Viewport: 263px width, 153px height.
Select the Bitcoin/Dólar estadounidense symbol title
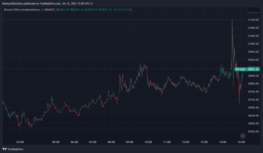[x=22, y=10]
